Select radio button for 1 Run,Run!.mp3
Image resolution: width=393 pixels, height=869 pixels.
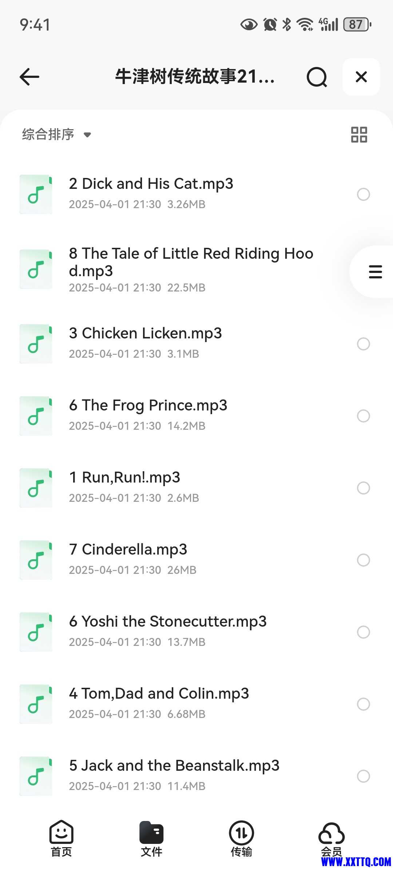363,488
